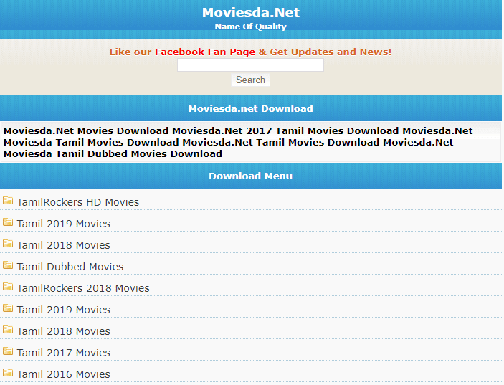Open the Tamil 2017 Movies category
This screenshot has height=385, width=504.
pyautogui.click(x=63, y=353)
